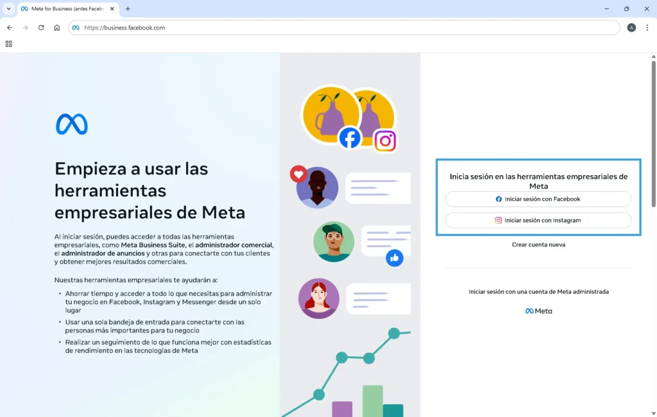657x417 pixels.
Task: Restore down the browser window
Action: coord(627,8)
